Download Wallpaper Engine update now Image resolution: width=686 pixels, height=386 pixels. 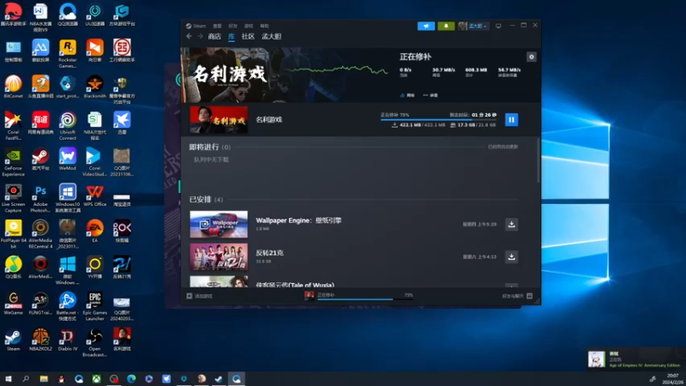click(511, 225)
